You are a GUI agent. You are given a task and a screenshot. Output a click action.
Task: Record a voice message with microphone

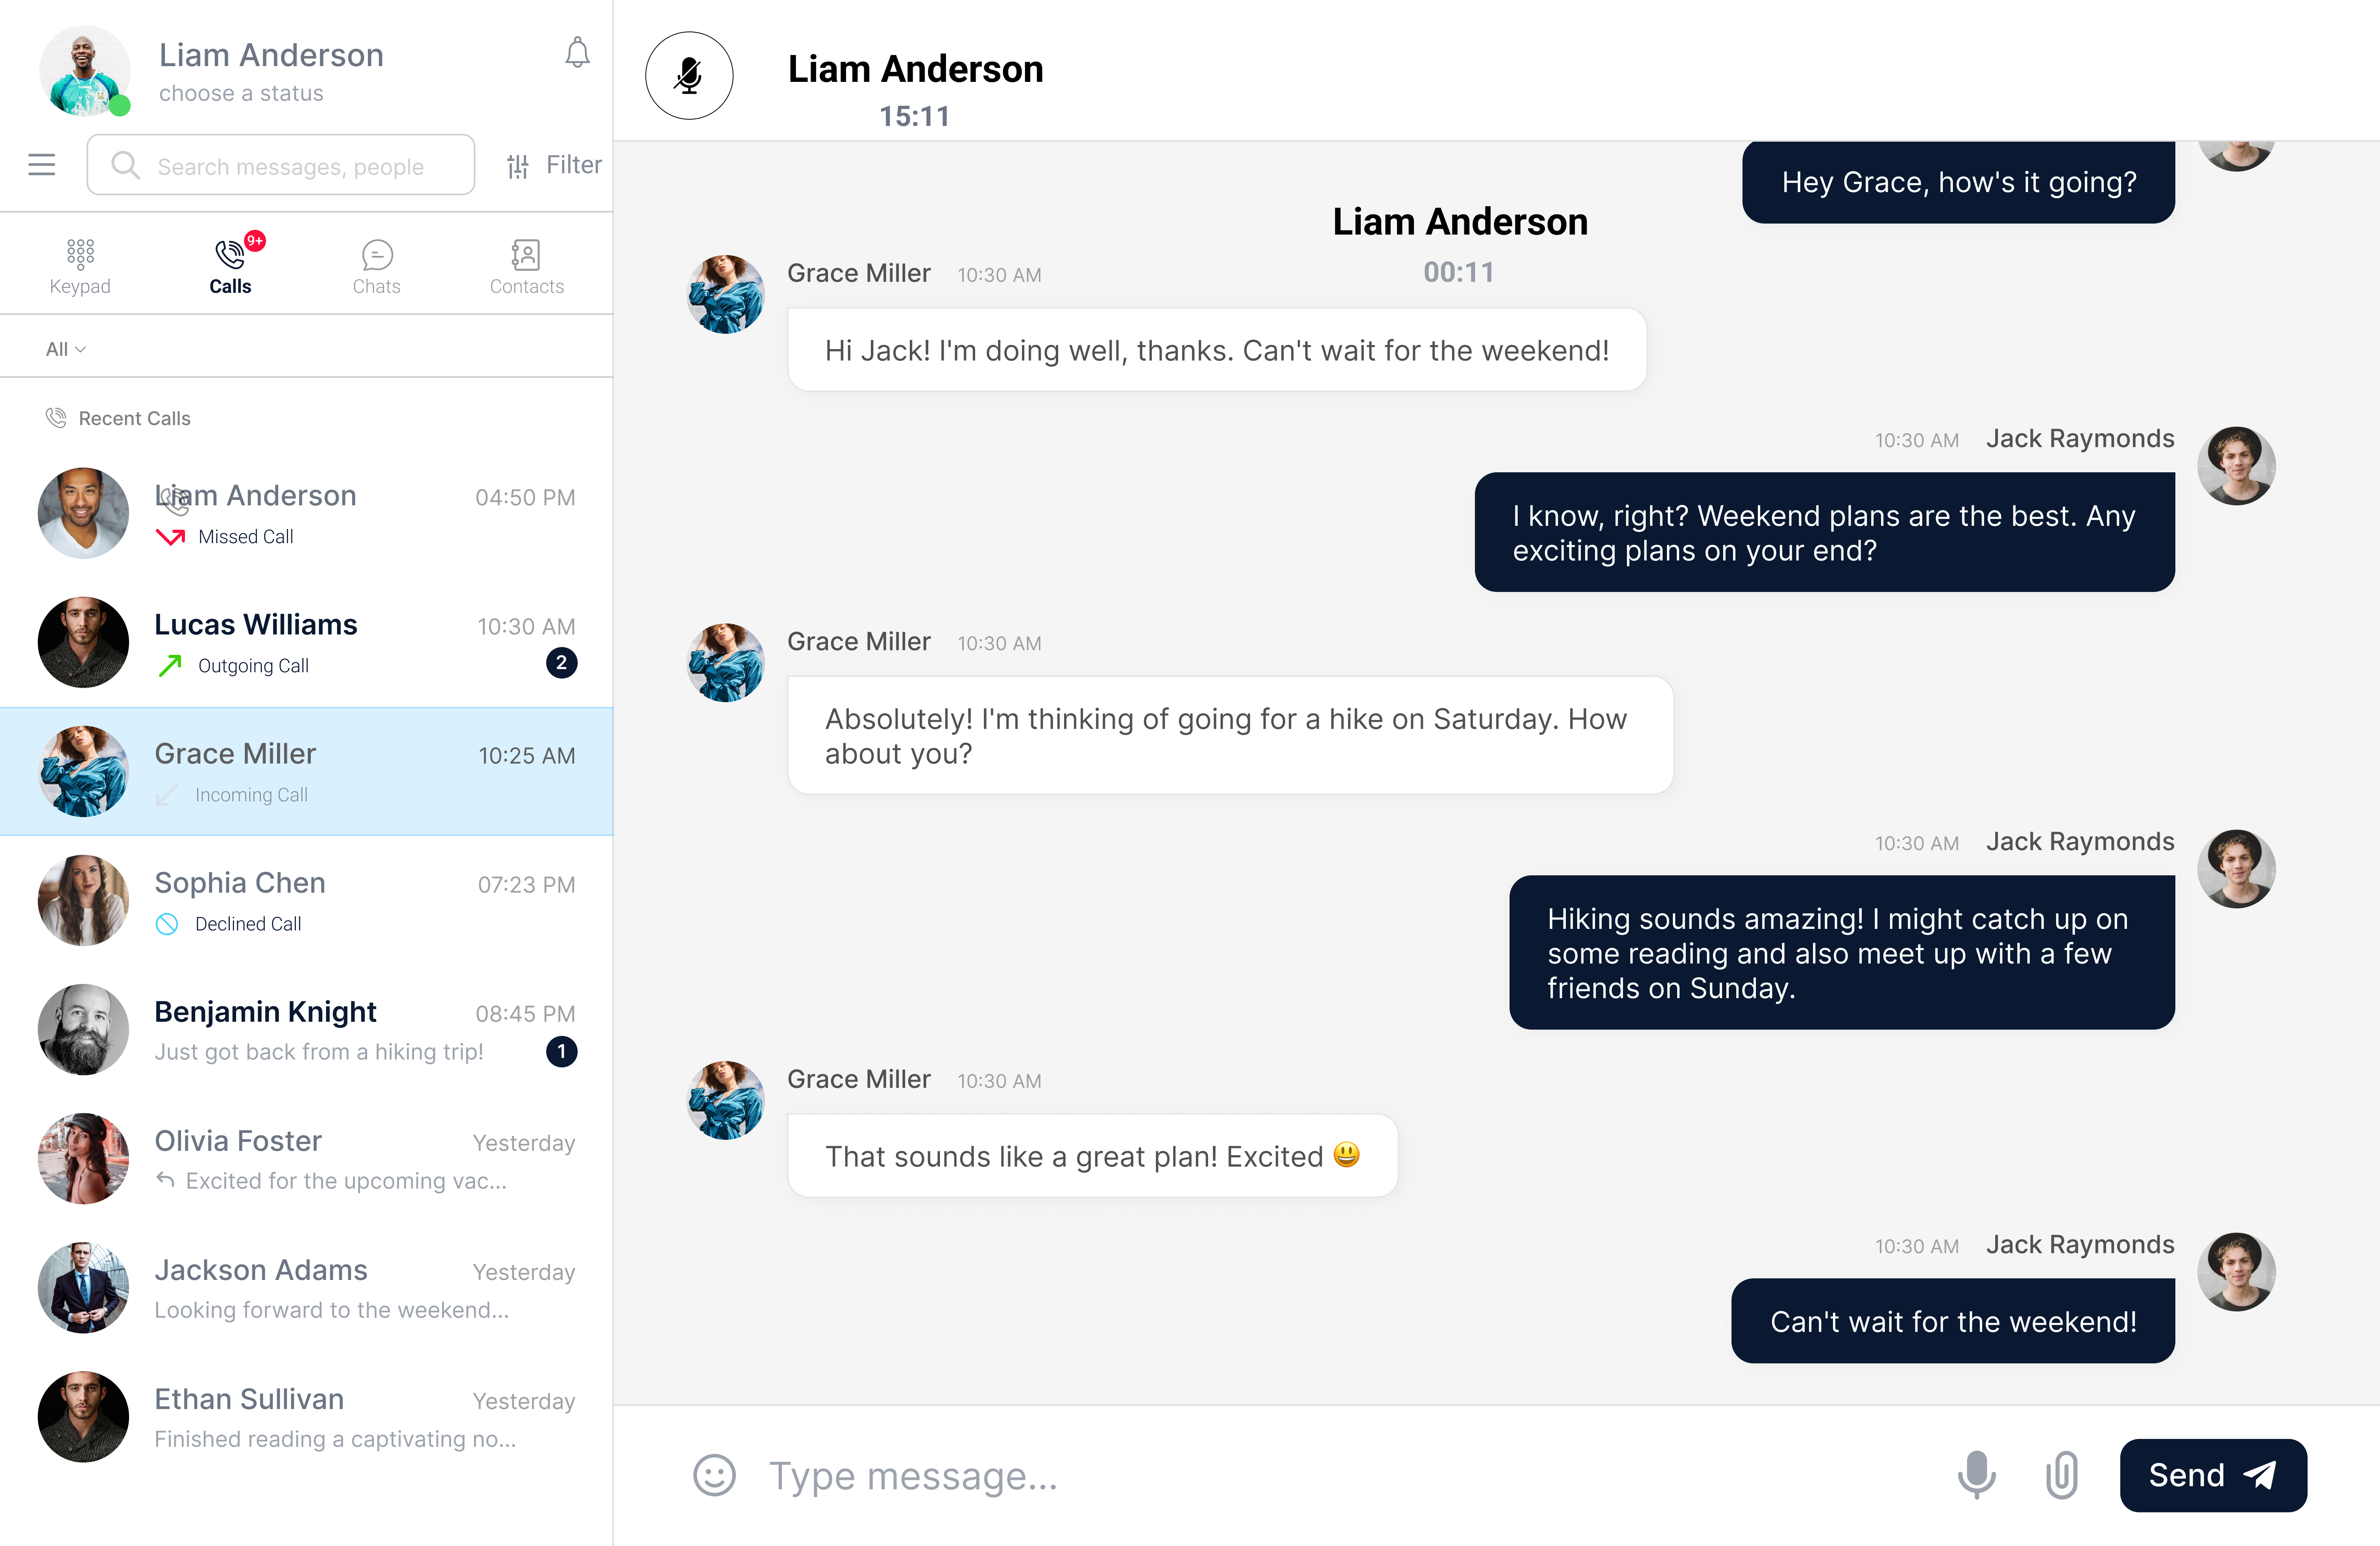click(1976, 1475)
